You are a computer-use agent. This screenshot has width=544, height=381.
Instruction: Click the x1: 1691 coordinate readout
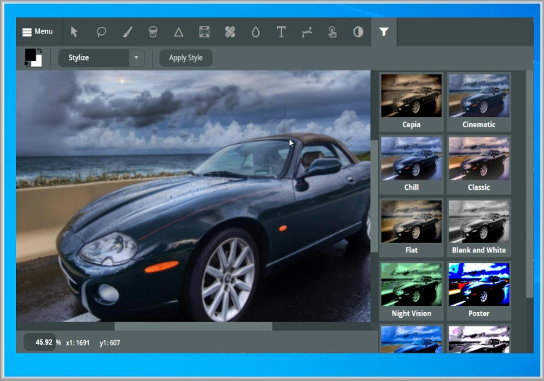tap(78, 343)
